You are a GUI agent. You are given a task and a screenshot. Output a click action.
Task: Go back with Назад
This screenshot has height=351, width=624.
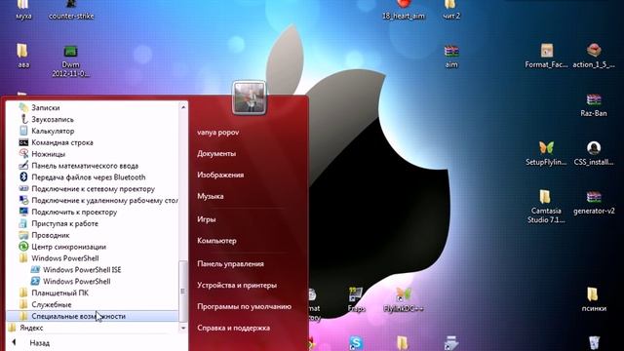tap(39, 342)
